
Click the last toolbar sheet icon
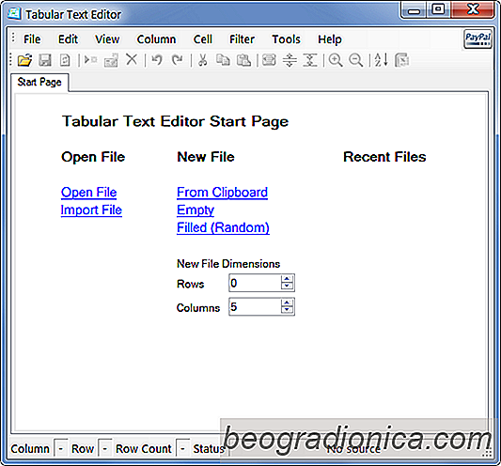click(x=402, y=60)
